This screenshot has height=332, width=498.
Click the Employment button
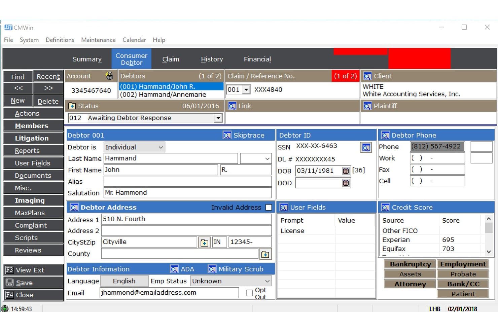463,264
